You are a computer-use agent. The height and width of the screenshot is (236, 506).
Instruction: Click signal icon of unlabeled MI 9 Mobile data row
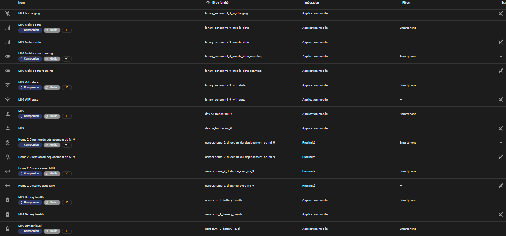[x=8, y=42]
